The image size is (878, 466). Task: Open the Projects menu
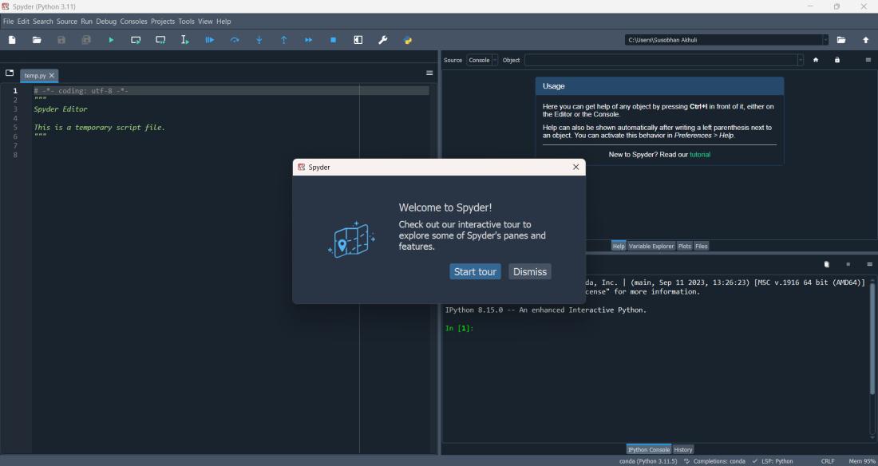pyautogui.click(x=163, y=22)
